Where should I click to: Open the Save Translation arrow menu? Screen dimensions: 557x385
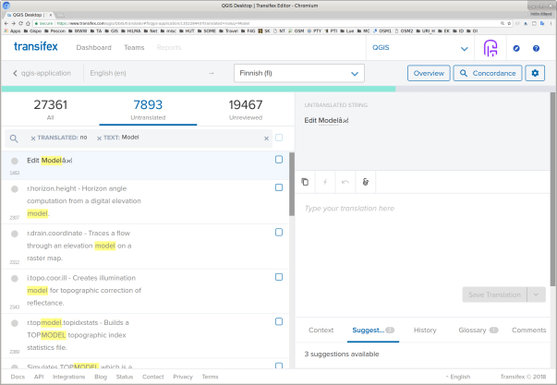(x=537, y=295)
